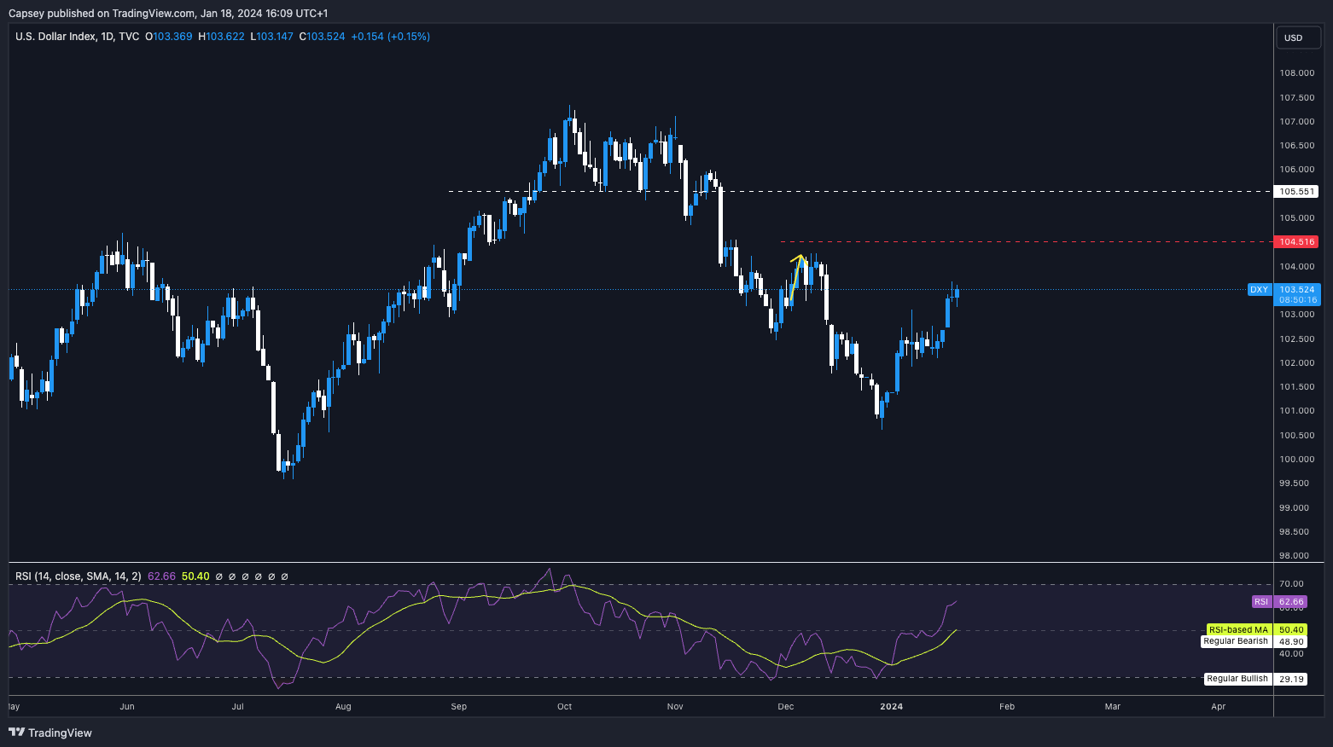Click the yellow arrow drawing near December
Image resolution: width=1333 pixels, height=747 pixels.
pos(797,273)
